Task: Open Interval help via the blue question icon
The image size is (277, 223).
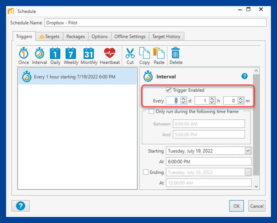Action: click(x=244, y=76)
